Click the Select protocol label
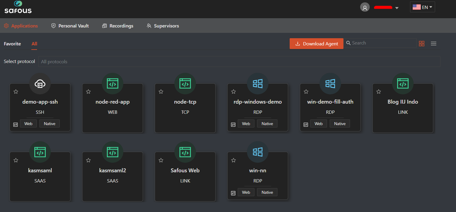Image resolution: width=456 pixels, height=212 pixels. 19,62
